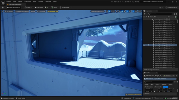Screen dimensions: 179x100
Task: Click the favorites star icon in Detalhes
Action: pyautogui.click(x=175, y=82)
